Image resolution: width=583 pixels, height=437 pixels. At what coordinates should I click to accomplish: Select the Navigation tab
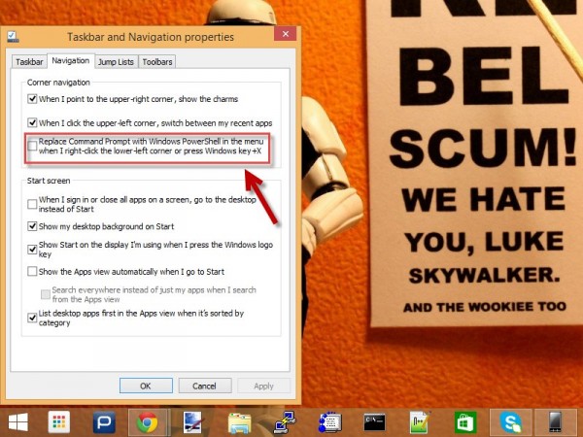71,60
